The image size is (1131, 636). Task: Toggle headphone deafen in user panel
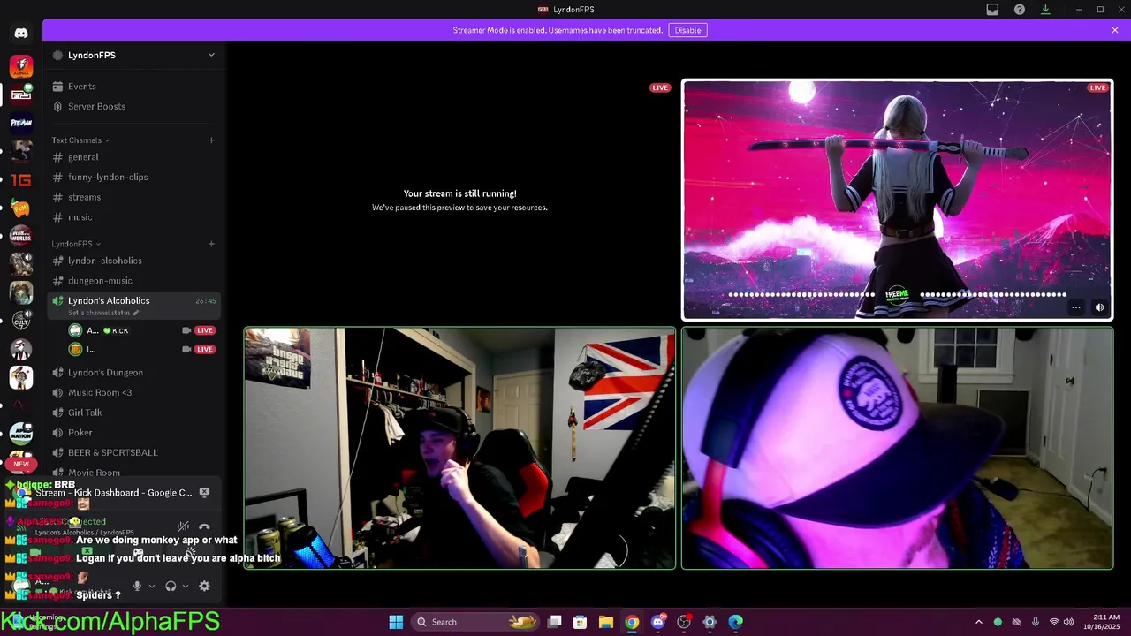(x=171, y=587)
